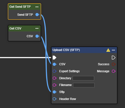Select the Sftp input pin
This screenshot has width=125, height=108.
[x=55, y=92]
